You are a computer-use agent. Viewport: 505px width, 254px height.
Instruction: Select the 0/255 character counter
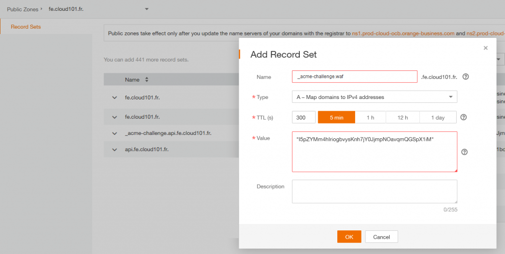coord(450,210)
